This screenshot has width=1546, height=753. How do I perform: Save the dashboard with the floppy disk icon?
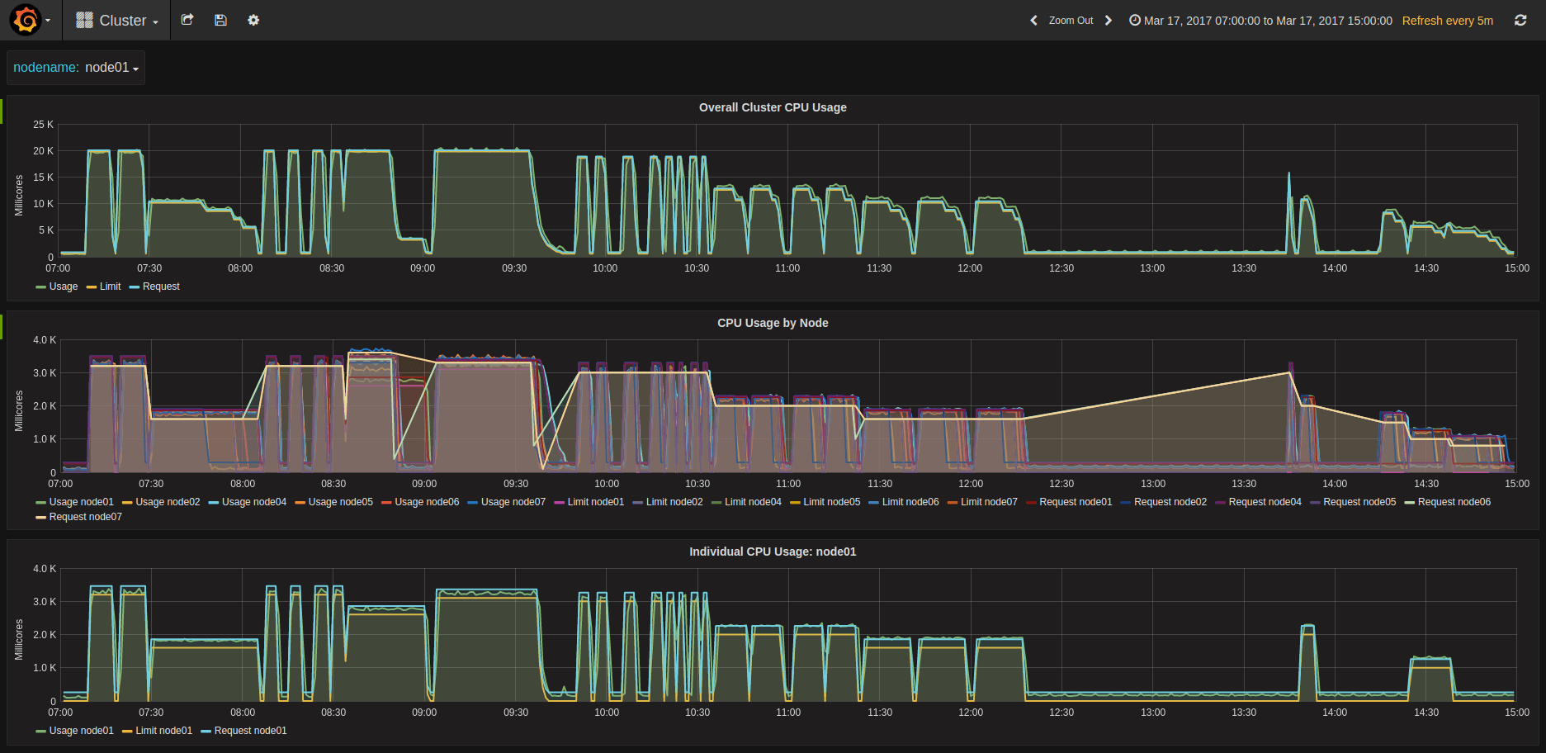point(220,20)
